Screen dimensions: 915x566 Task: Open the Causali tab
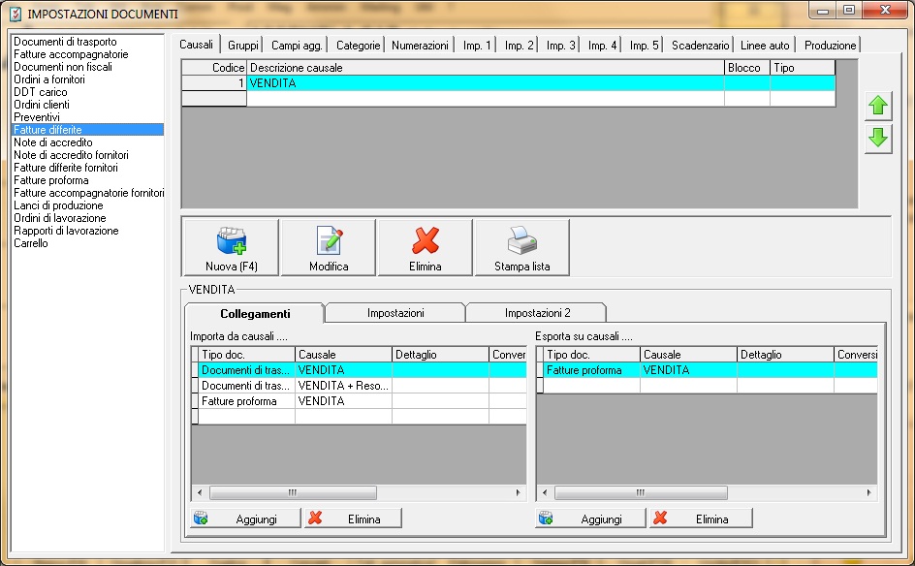(196, 45)
